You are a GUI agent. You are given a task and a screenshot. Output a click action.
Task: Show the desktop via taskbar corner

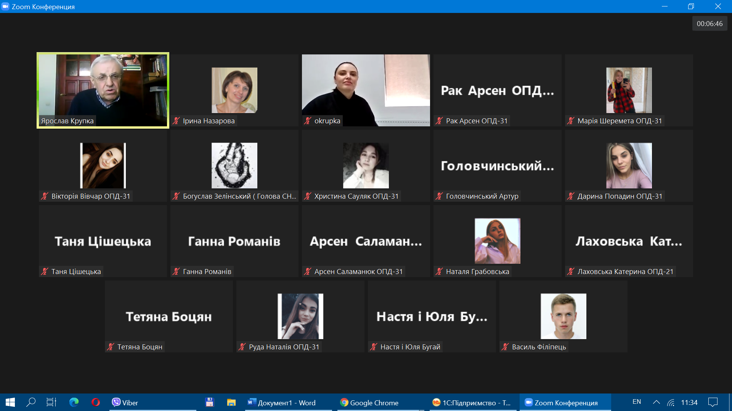730,402
